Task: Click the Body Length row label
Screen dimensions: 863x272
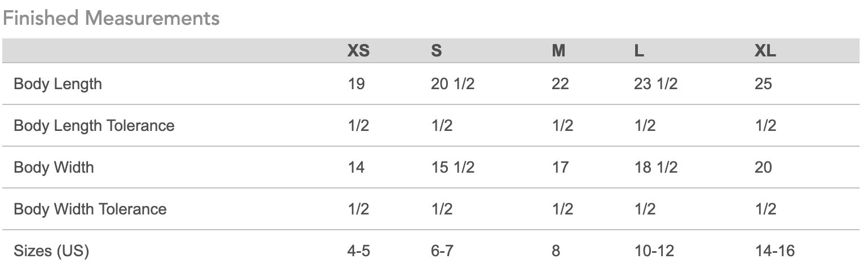Action: coord(58,84)
